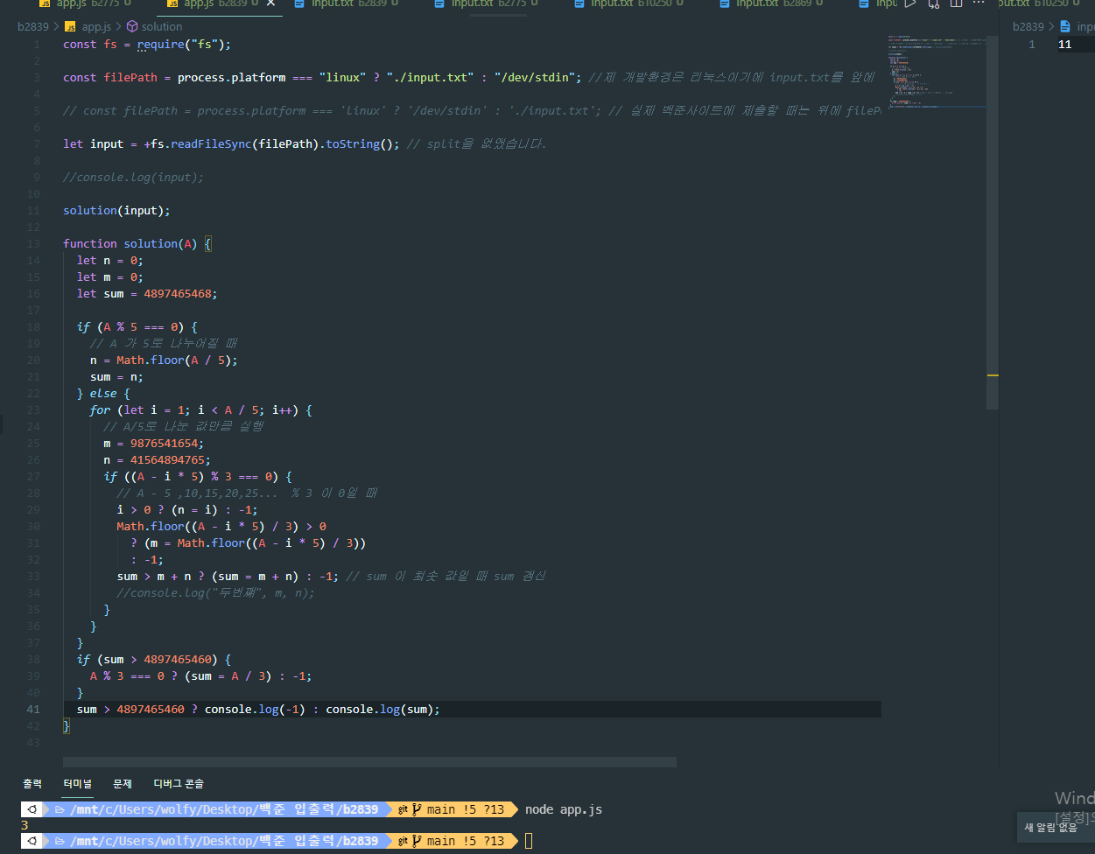Open the input.txt b2775 tab
This screenshot has width=1095, height=854.
[486, 4]
